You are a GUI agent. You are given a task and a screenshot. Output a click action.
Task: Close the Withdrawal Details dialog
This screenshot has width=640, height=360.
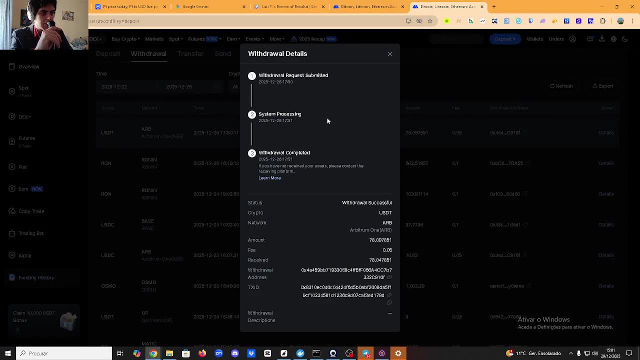point(390,54)
